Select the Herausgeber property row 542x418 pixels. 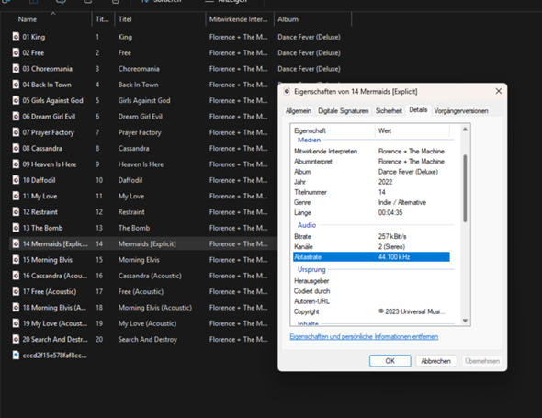point(371,281)
